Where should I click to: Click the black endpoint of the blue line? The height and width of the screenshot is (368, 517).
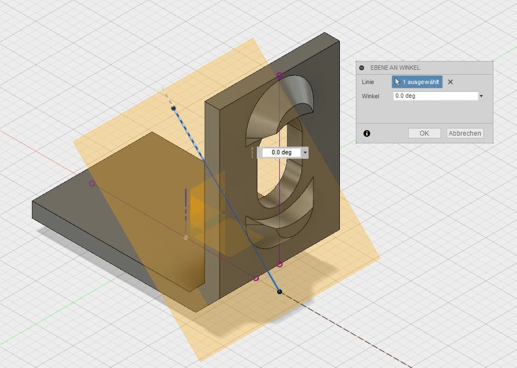pos(278,292)
